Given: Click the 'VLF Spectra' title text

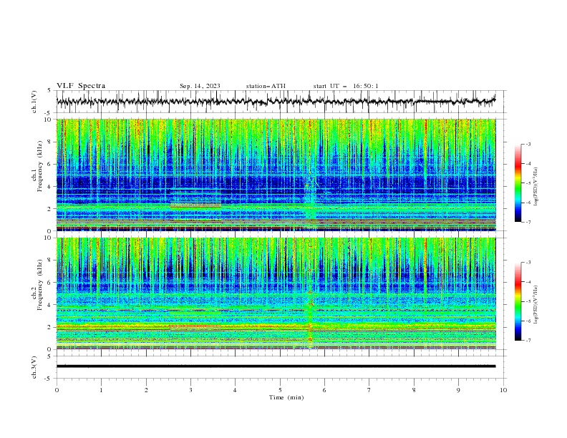Looking at the screenshot, I should point(81,86).
